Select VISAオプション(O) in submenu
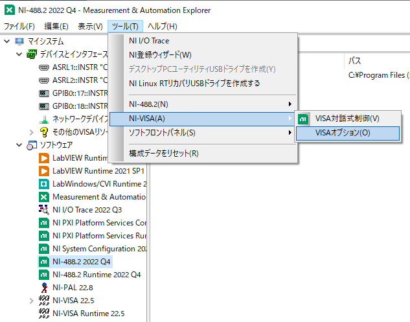The height and width of the screenshot is (322, 410). tap(348, 133)
